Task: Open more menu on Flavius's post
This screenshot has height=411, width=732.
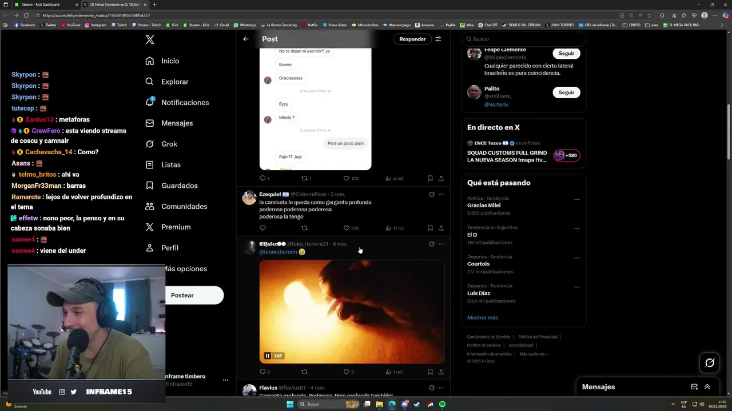Action: 441,388
